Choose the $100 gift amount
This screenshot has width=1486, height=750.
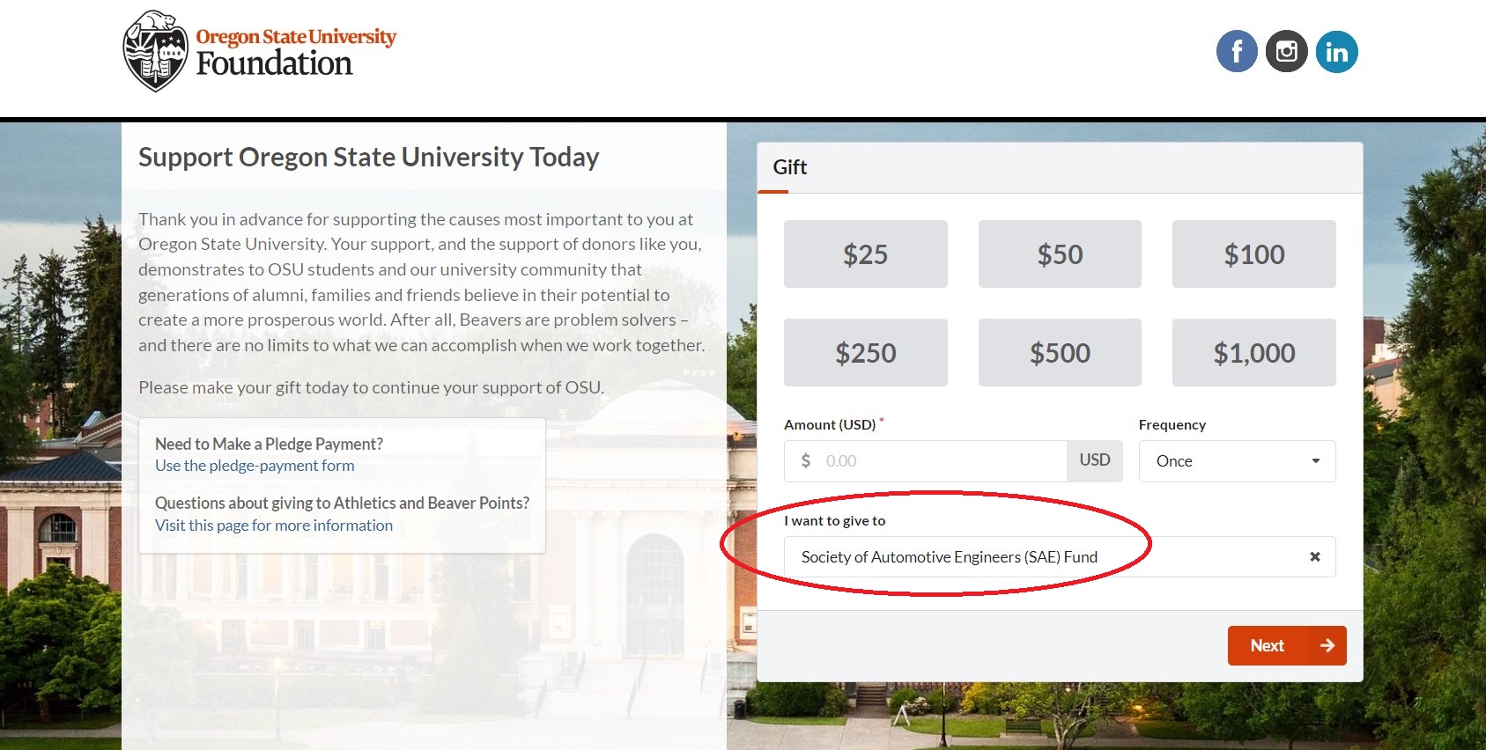pyautogui.click(x=1253, y=254)
